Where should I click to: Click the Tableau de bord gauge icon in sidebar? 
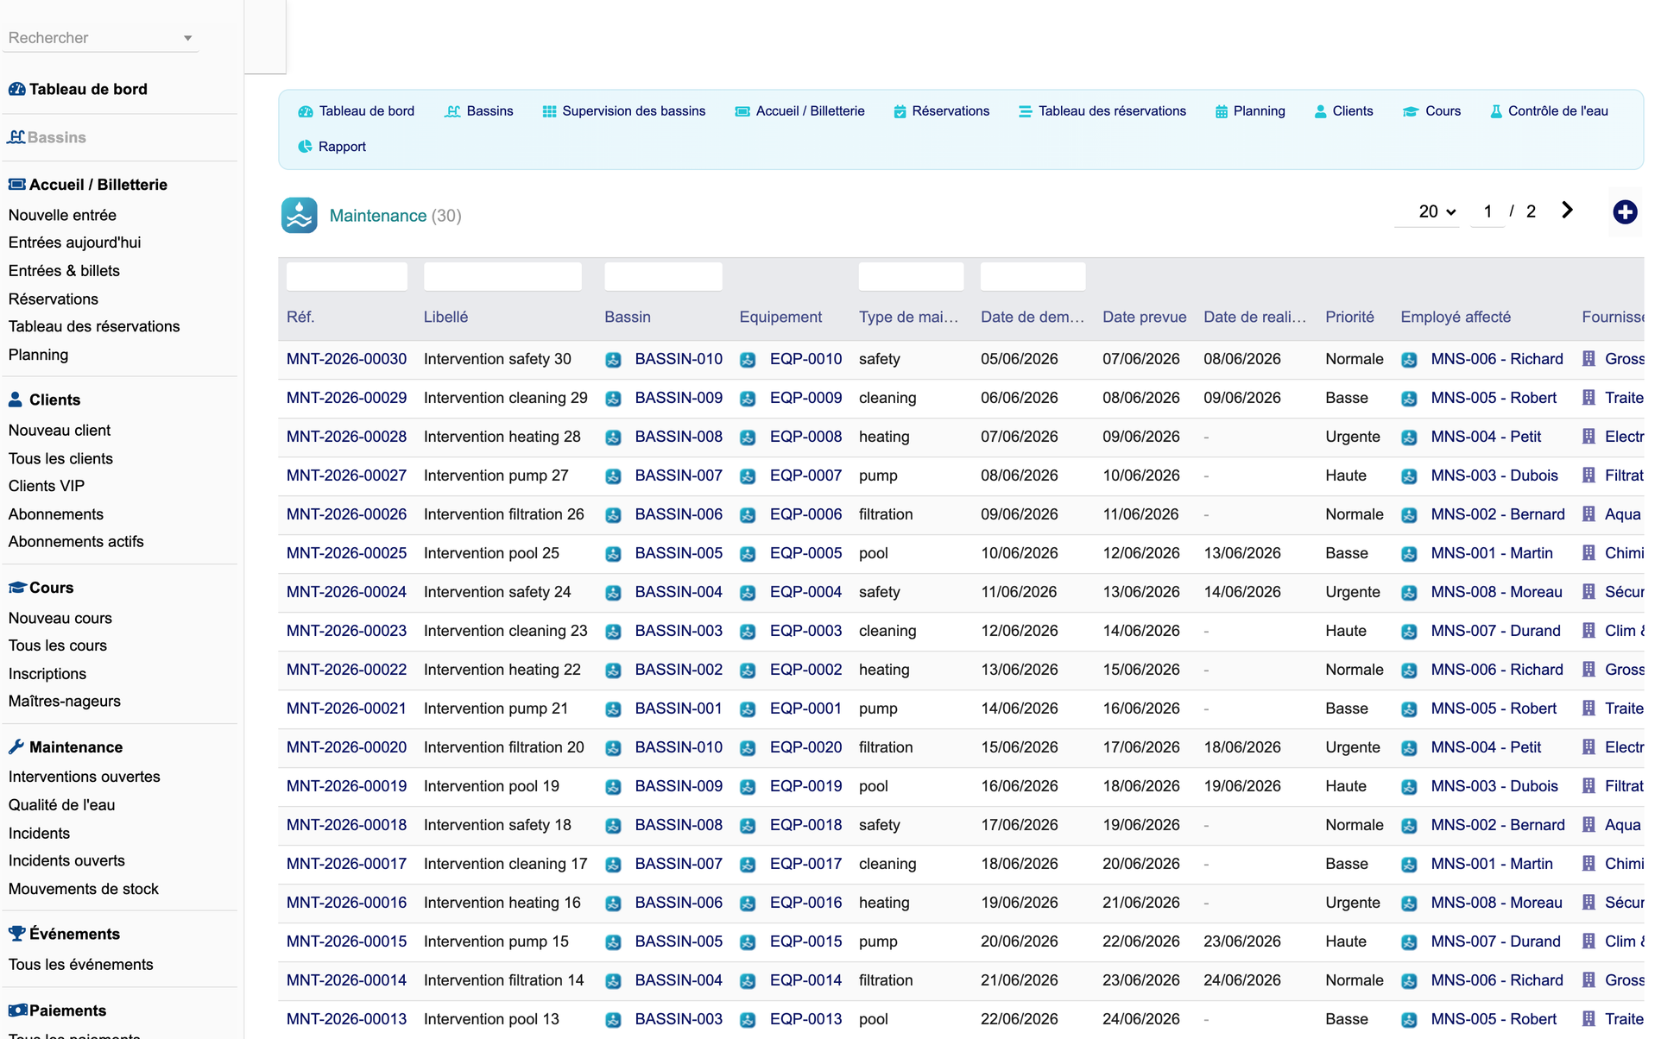point(16,89)
